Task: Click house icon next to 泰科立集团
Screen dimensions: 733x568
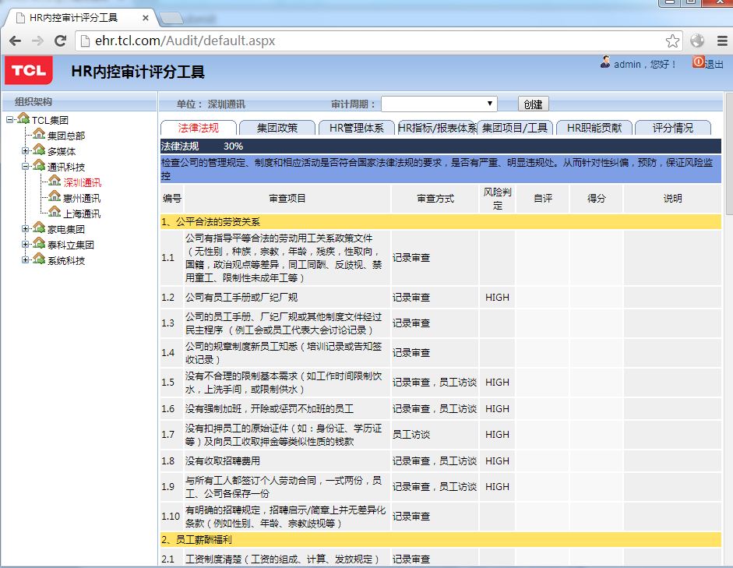Action: (x=39, y=243)
